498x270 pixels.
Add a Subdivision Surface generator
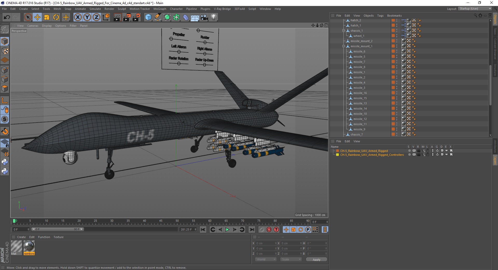coord(167,17)
